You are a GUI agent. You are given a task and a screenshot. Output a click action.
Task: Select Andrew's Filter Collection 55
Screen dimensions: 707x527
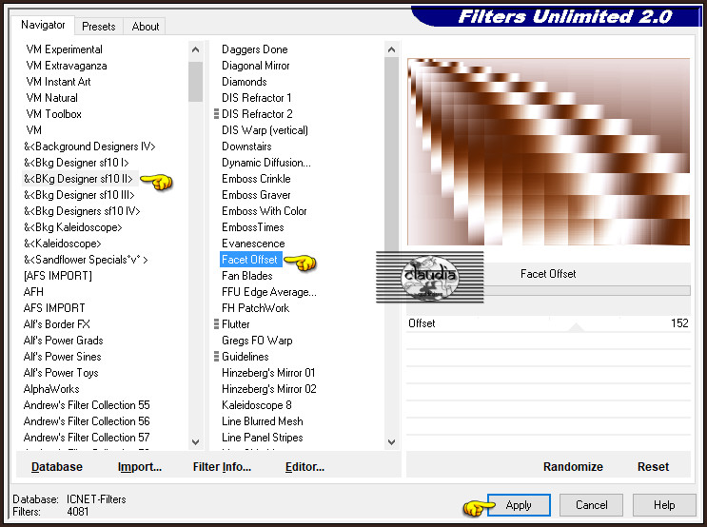(87, 405)
